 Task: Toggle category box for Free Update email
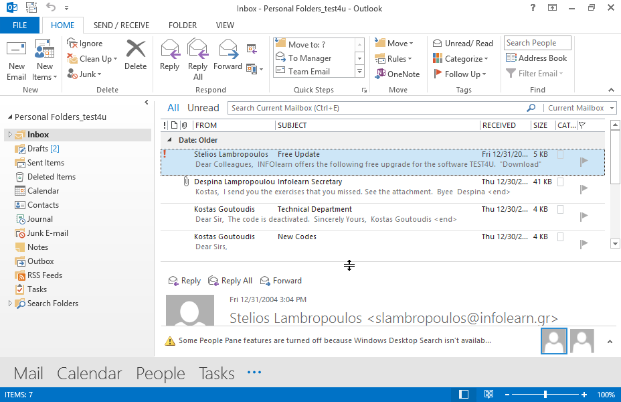click(x=560, y=155)
